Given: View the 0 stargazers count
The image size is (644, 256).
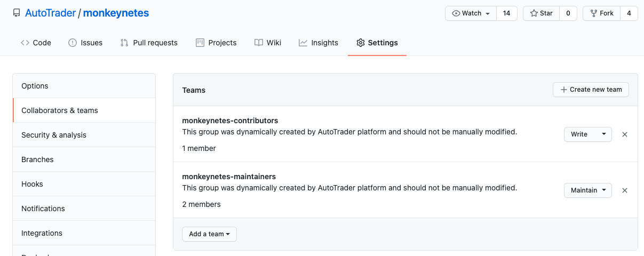Looking at the screenshot, I should point(568,13).
